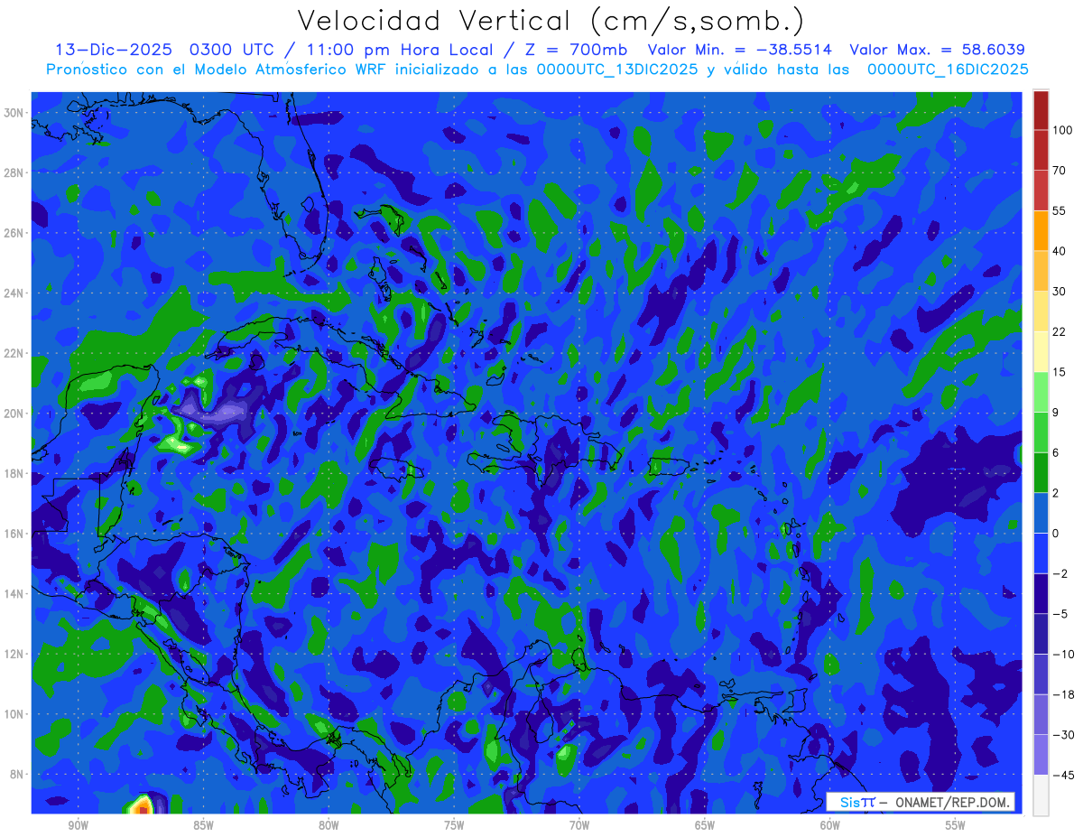Click the white colorbar segment below -45
The image size is (1083, 837).
1041,795
